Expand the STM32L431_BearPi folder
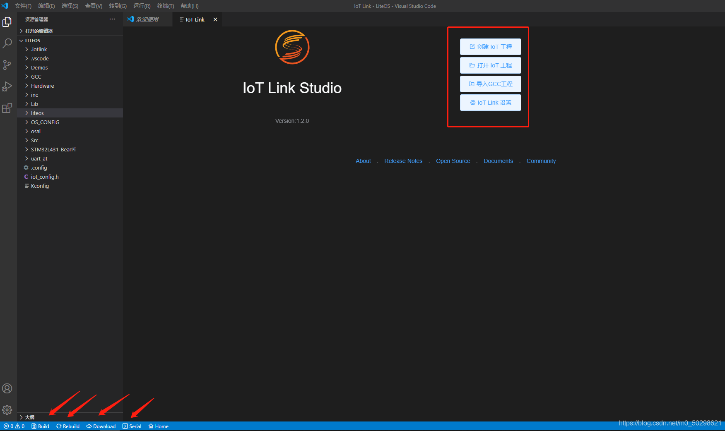 tap(70, 150)
